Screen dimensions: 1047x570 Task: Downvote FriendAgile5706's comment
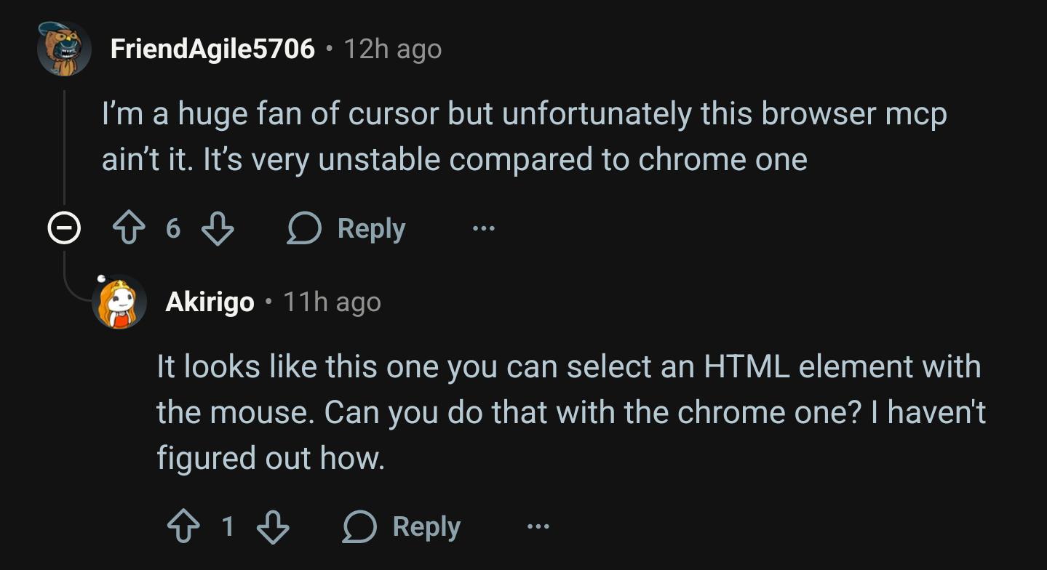pos(217,228)
